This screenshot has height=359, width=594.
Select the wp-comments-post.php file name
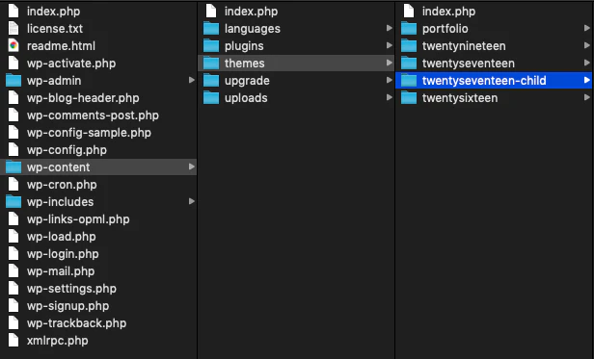click(x=93, y=115)
